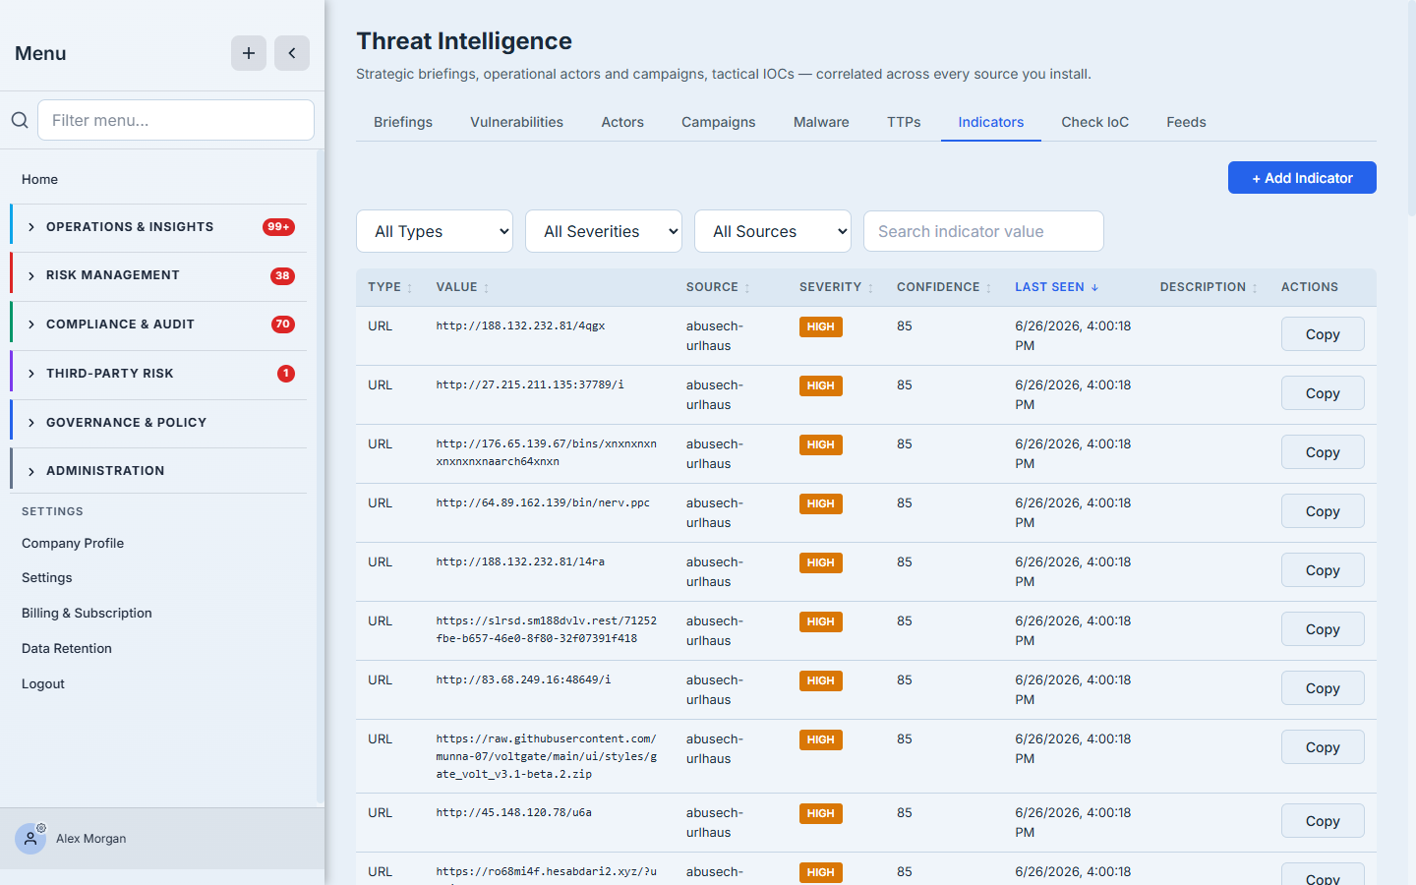The width and height of the screenshot is (1416, 885).
Task: Open the All Sources dropdown
Action: (773, 231)
